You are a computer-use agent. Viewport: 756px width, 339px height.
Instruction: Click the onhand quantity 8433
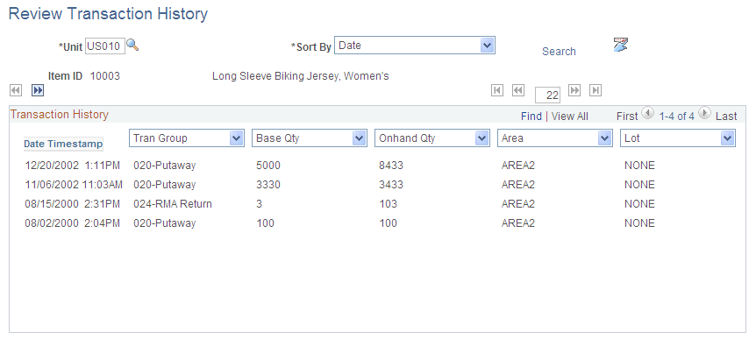[x=391, y=166]
